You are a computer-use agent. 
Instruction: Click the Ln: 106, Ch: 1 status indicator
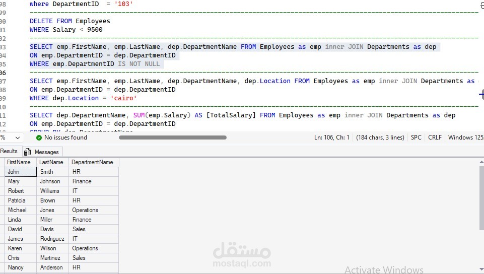331,138
